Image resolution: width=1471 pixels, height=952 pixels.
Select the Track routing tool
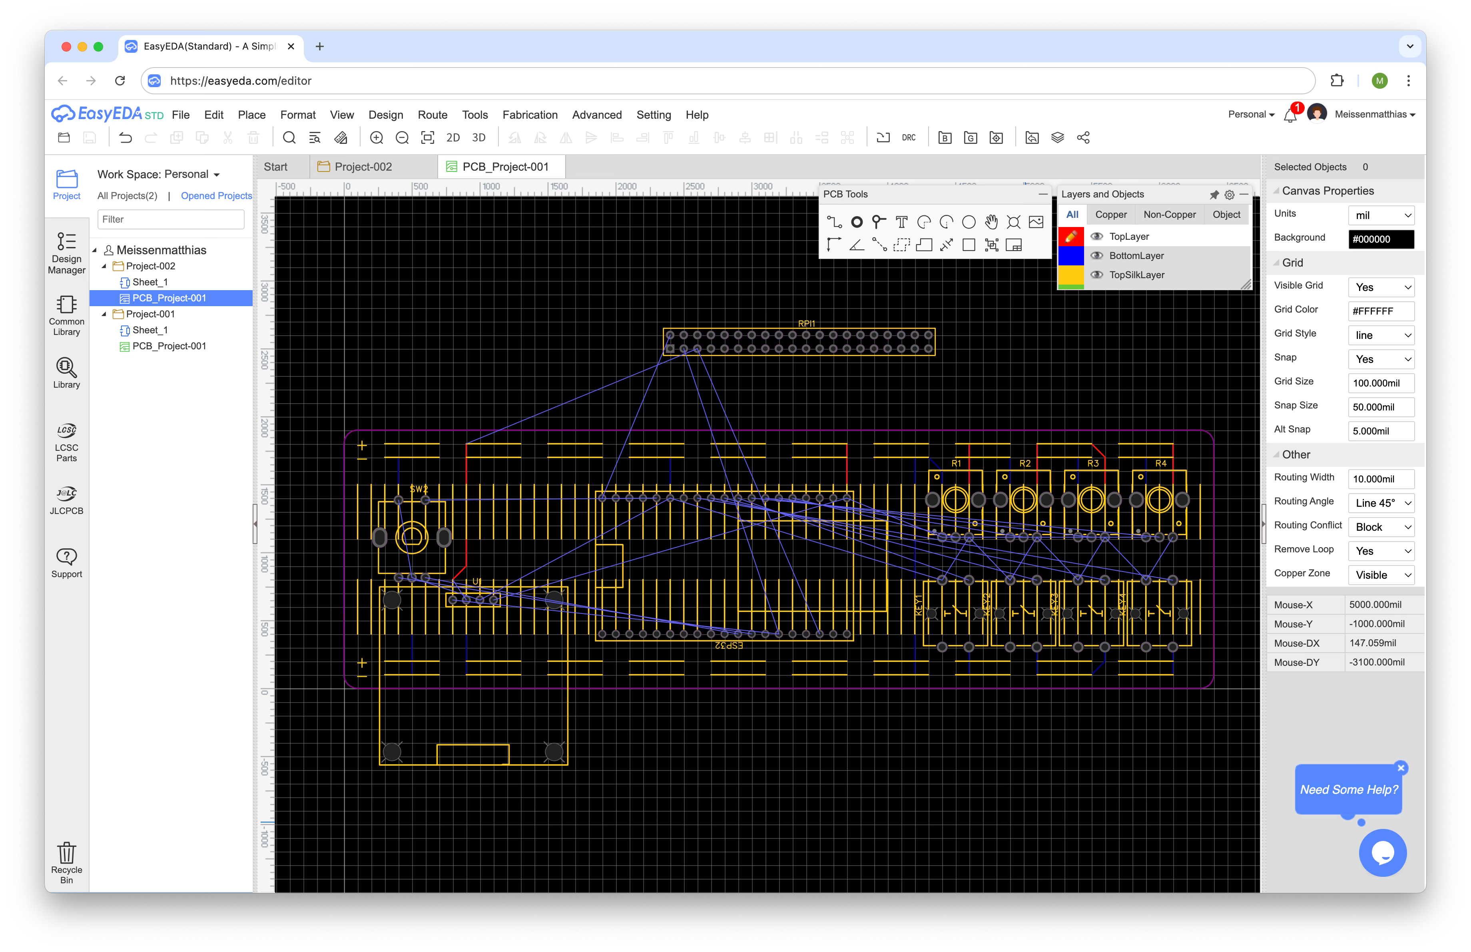coord(834,222)
